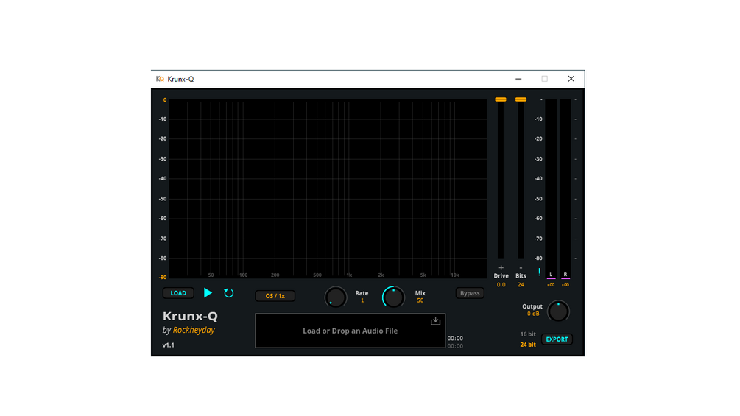Click the Krunx-Q logo text
740x416 pixels.
click(x=190, y=316)
